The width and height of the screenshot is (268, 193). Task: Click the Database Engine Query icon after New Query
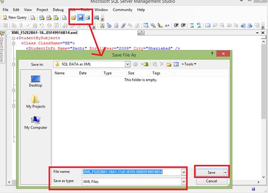33,17
